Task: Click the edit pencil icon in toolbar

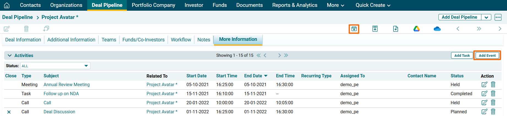Action: tap(7, 29)
